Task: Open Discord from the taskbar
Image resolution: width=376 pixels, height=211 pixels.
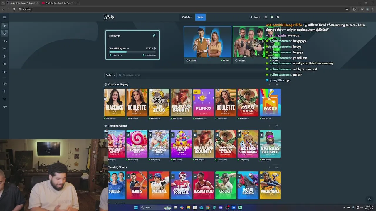Action: (221, 207)
